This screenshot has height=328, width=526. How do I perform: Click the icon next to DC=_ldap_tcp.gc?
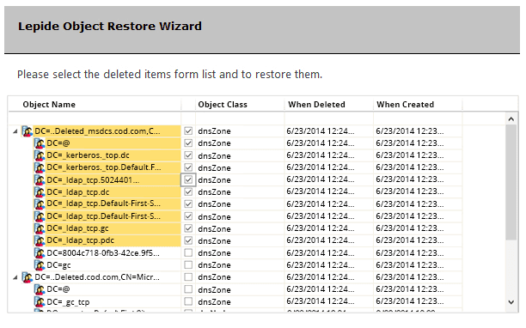click(40, 228)
